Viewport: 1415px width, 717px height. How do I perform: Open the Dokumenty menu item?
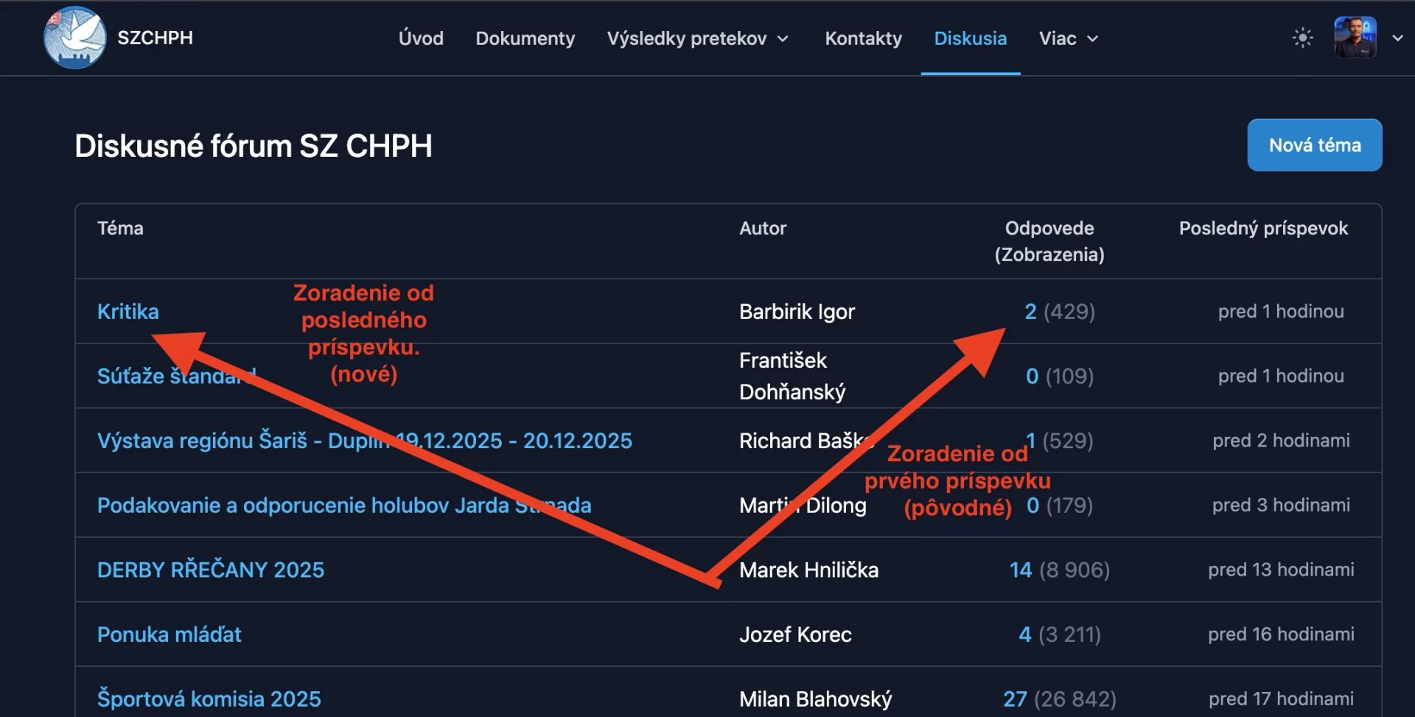[525, 38]
